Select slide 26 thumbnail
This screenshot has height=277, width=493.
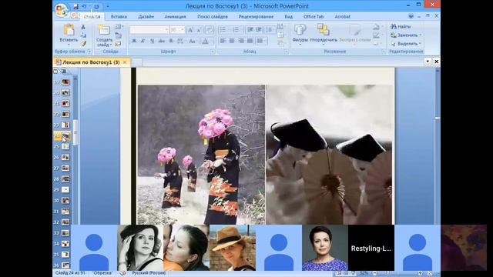[x=65, y=157]
